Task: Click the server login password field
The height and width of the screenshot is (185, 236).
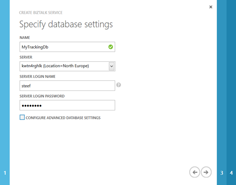Action: (67, 105)
